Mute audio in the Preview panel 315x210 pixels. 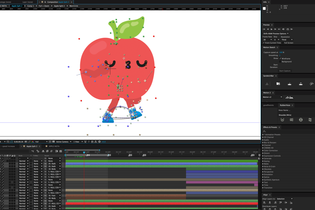pyautogui.click(x=283, y=29)
